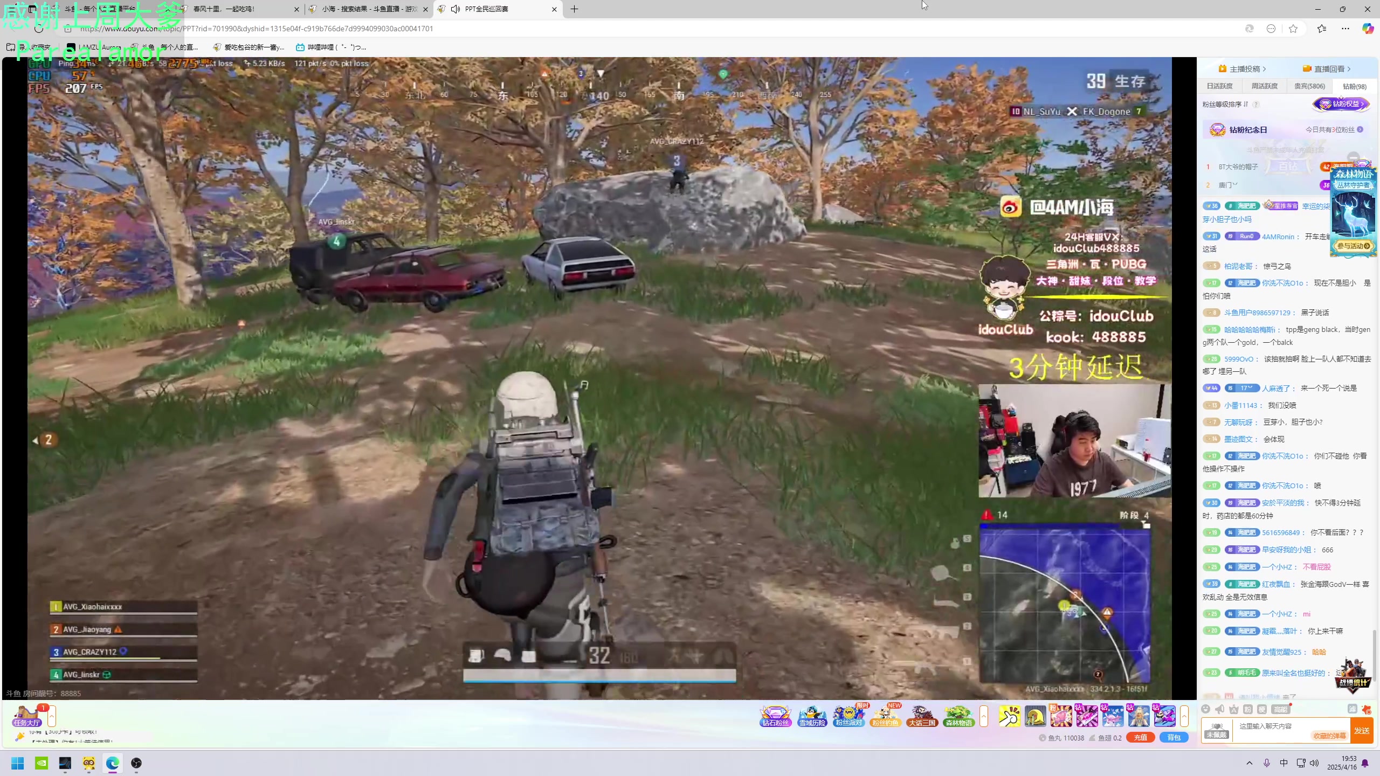This screenshot has height=776, width=1380.
Task: Open a new browser tab
Action: point(574,9)
